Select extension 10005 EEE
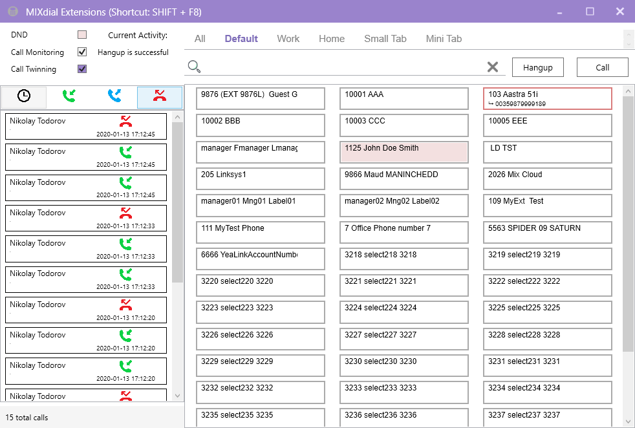This screenshot has height=428, width=635. (x=548, y=125)
